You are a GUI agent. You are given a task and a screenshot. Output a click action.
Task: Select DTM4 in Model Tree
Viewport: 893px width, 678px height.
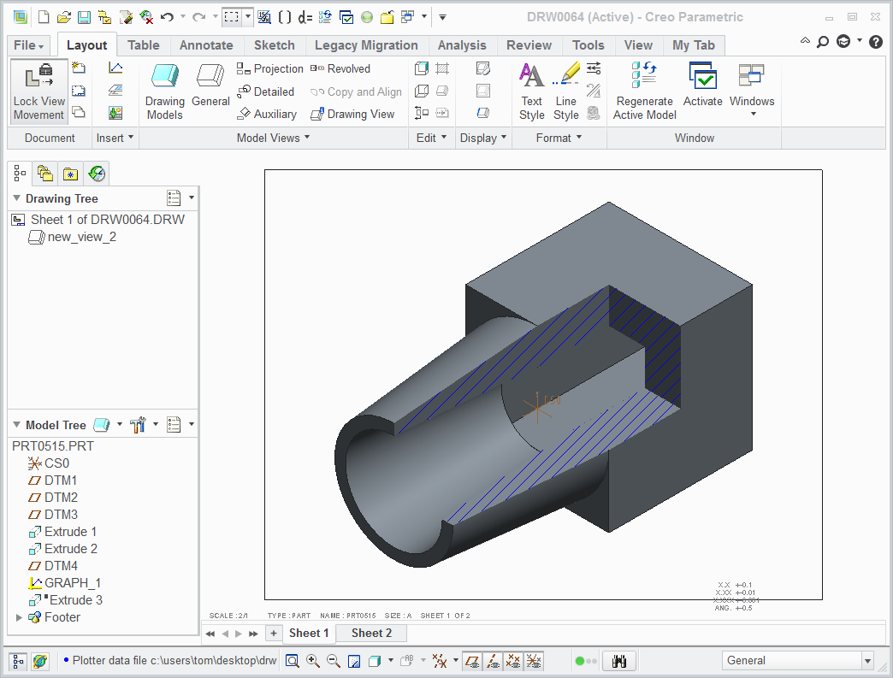[x=53, y=566]
